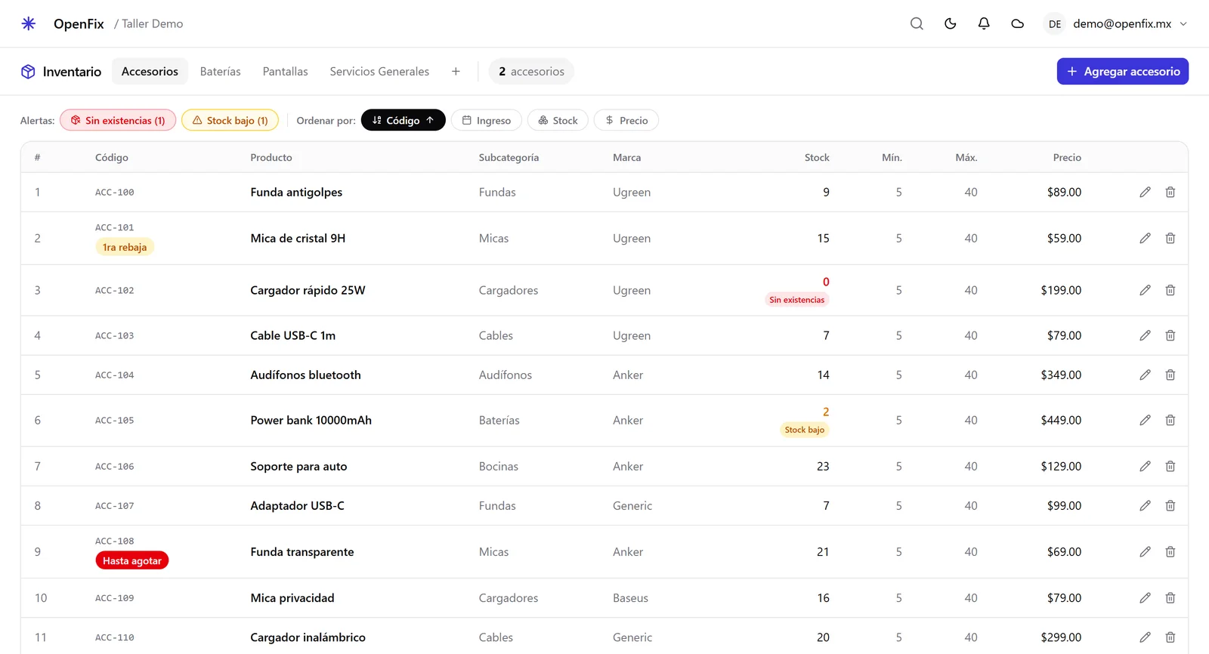Open the OpenFix asterisk logo
1209x654 pixels.
click(29, 23)
